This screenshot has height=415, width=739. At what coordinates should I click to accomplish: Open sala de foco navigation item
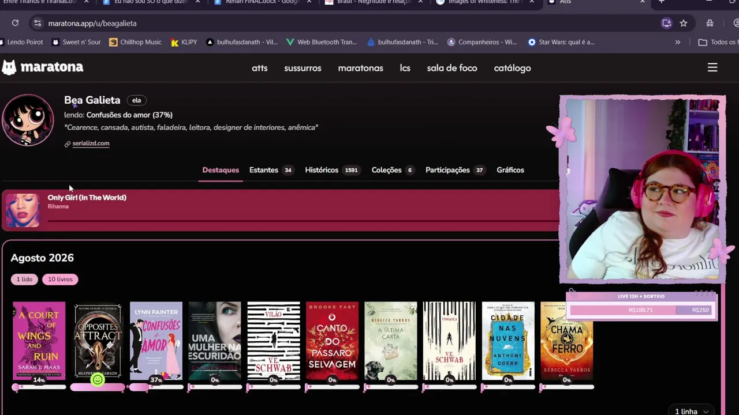pos(452,68)
